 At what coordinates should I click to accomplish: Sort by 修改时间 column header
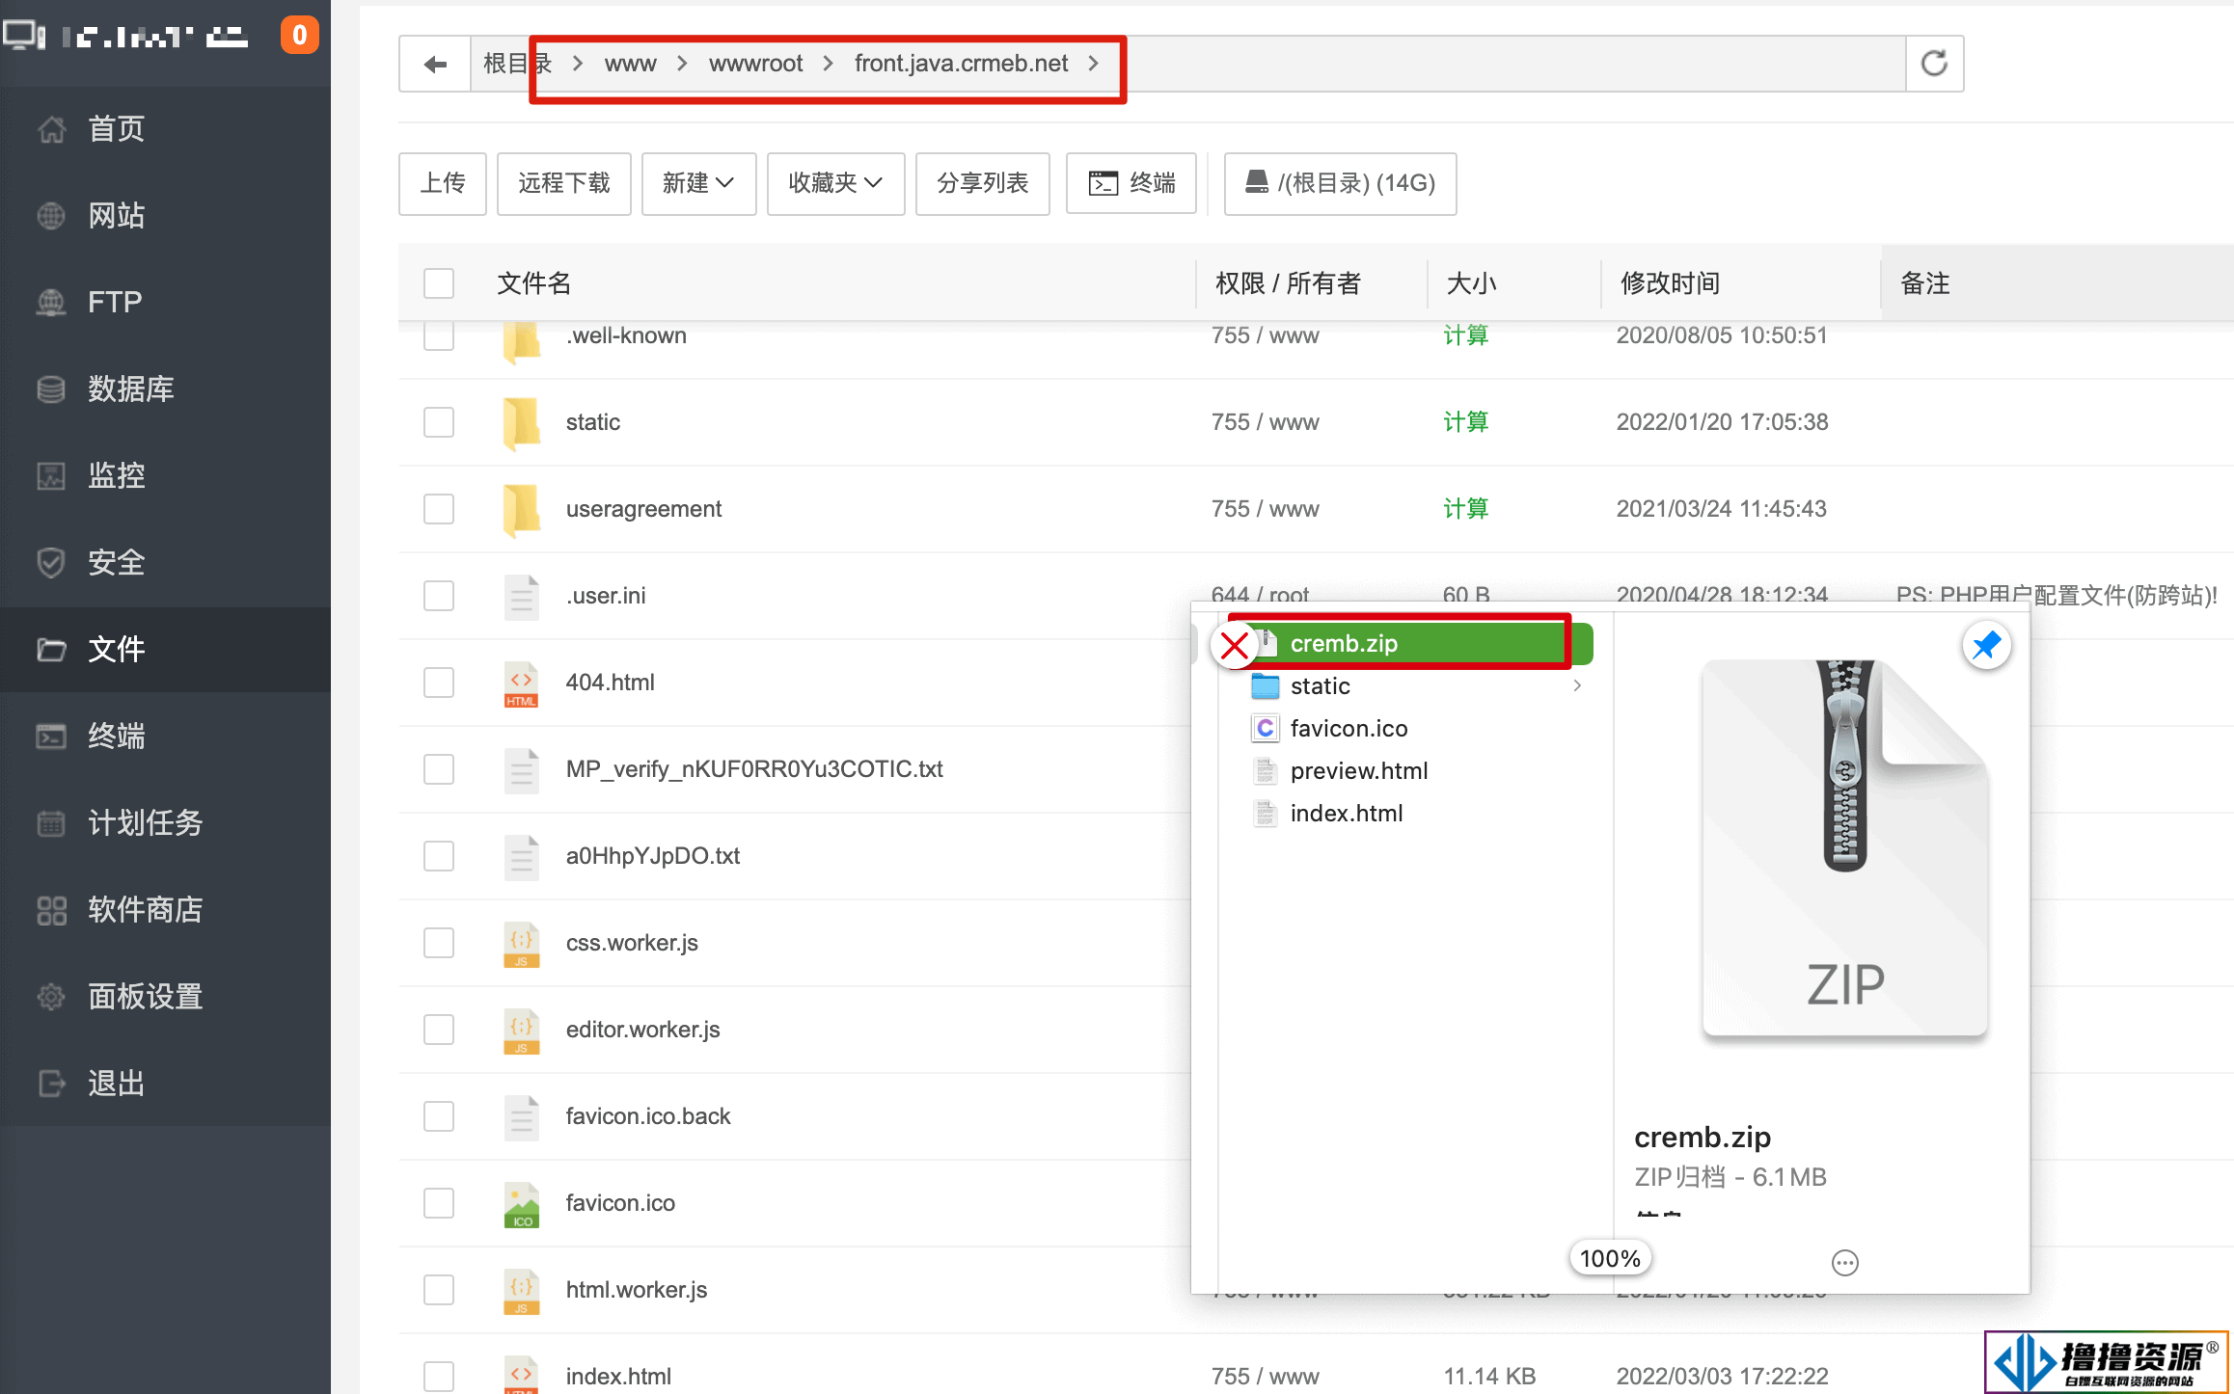point(1670,283)
